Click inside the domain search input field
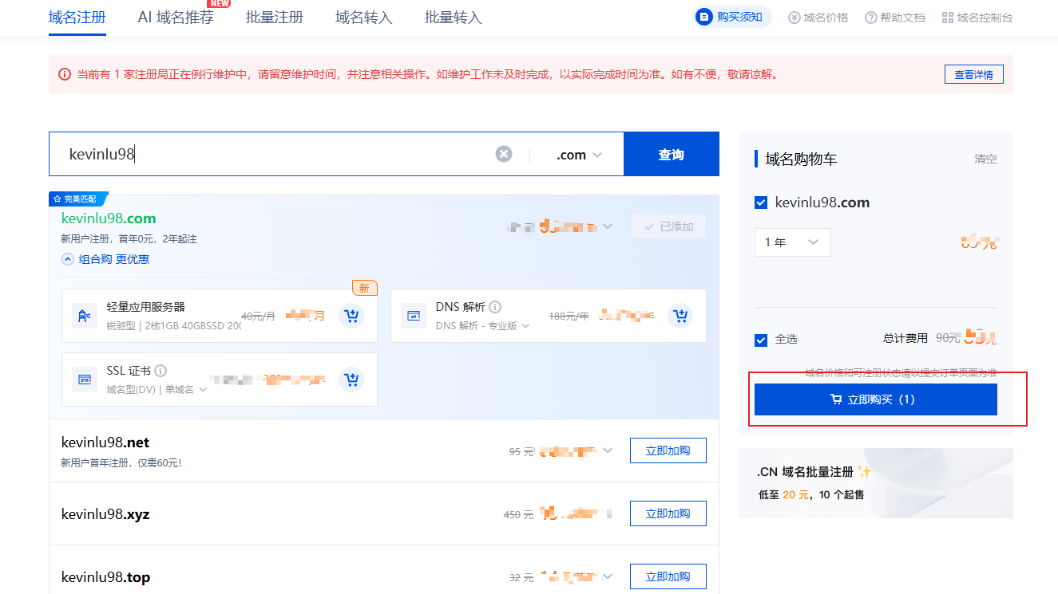 tap(240, 154)
